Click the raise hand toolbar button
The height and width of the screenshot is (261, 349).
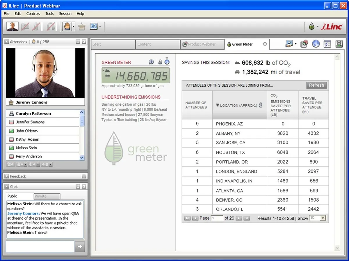click(x=67, y=27)
